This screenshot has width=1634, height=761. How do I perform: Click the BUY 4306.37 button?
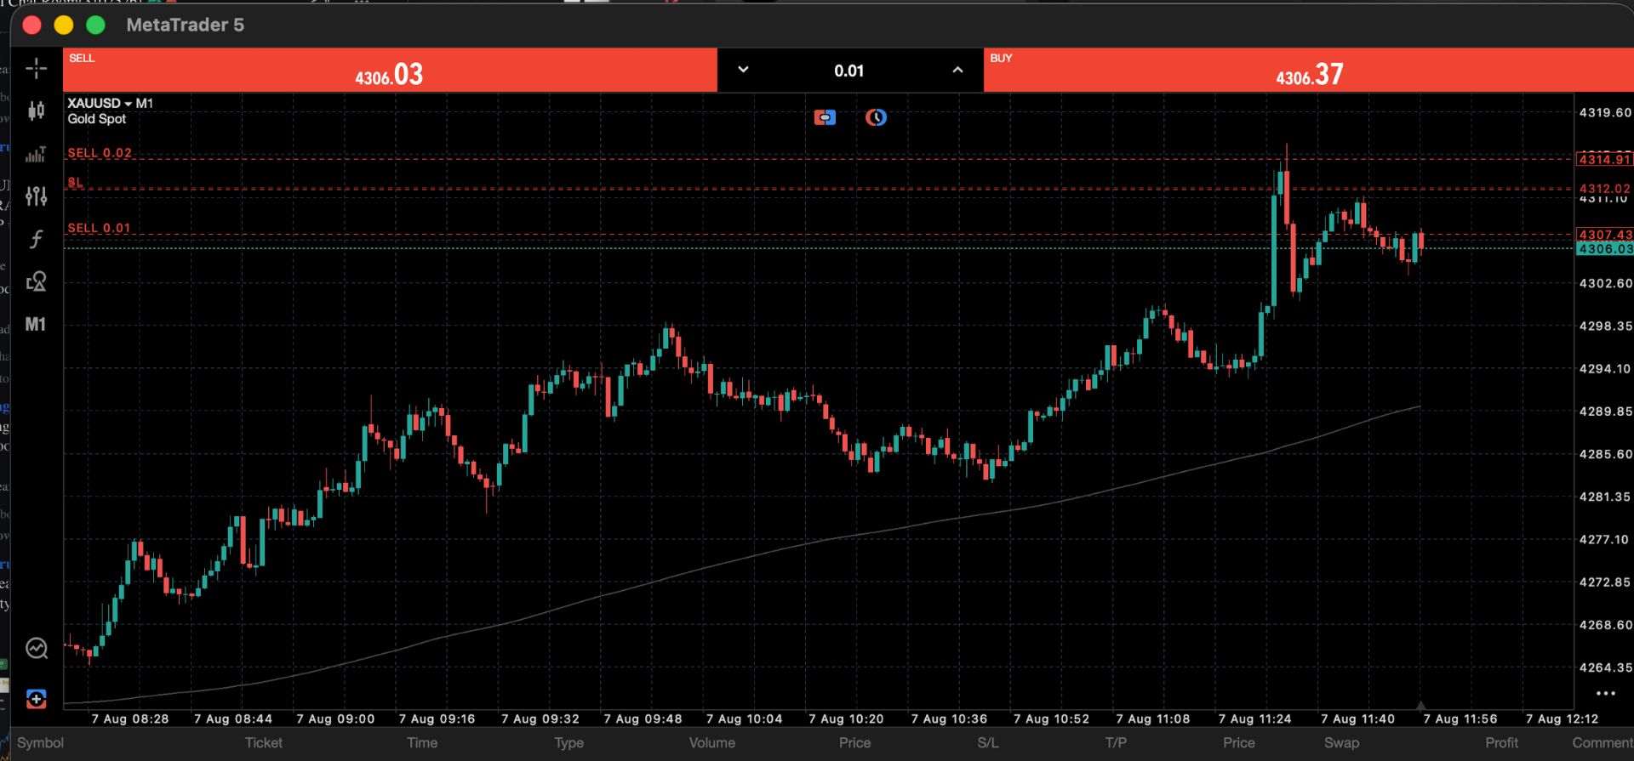(x=1308, y=70)
